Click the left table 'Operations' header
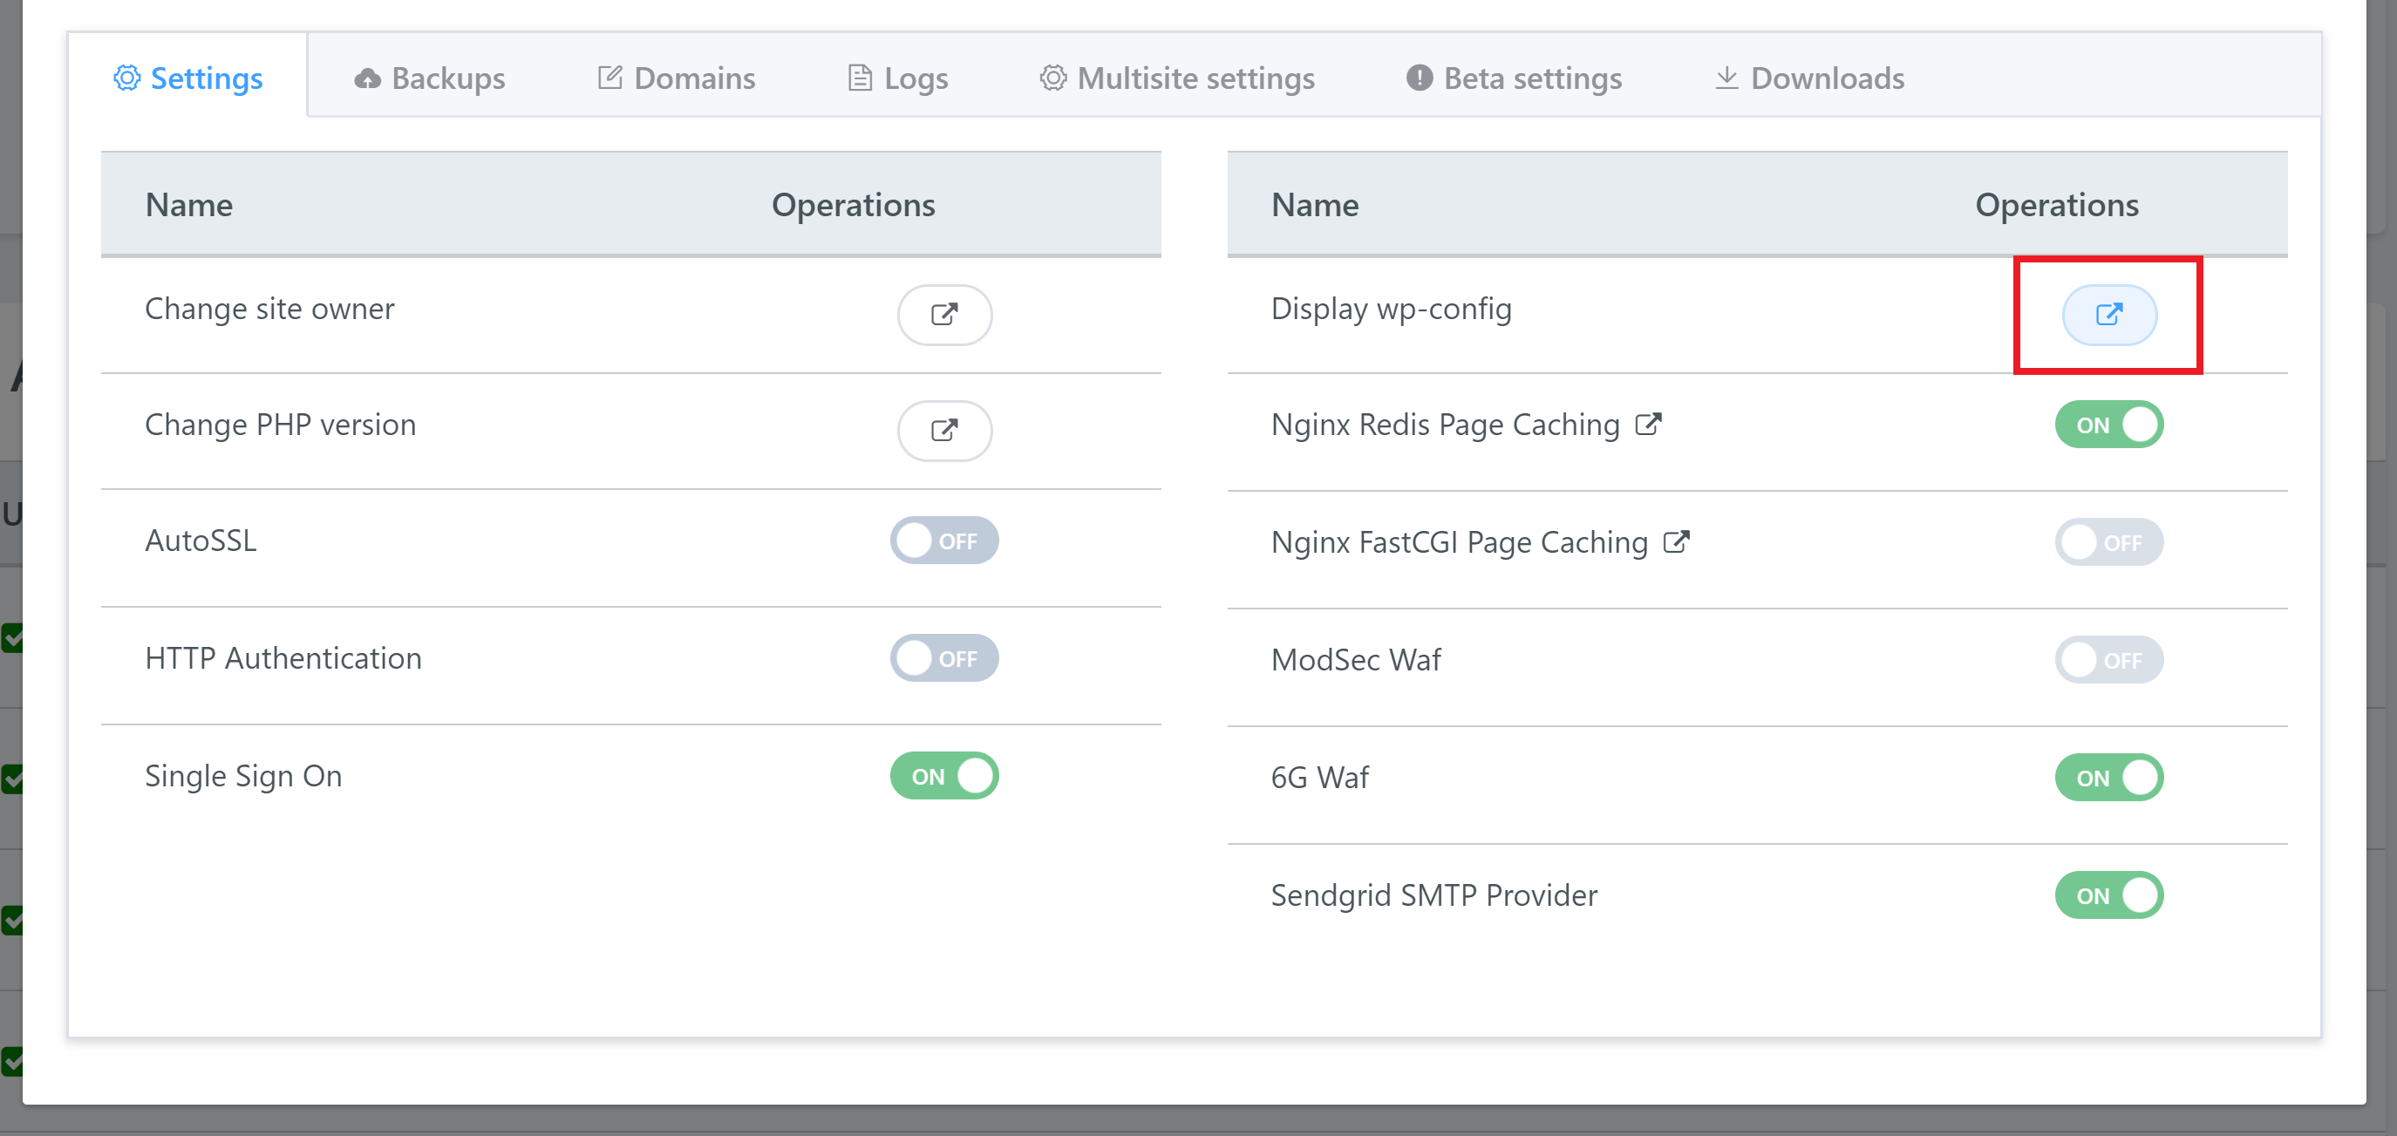Image resolution: width=2397 pixels, height=1136 pixels. coord(854,205)
